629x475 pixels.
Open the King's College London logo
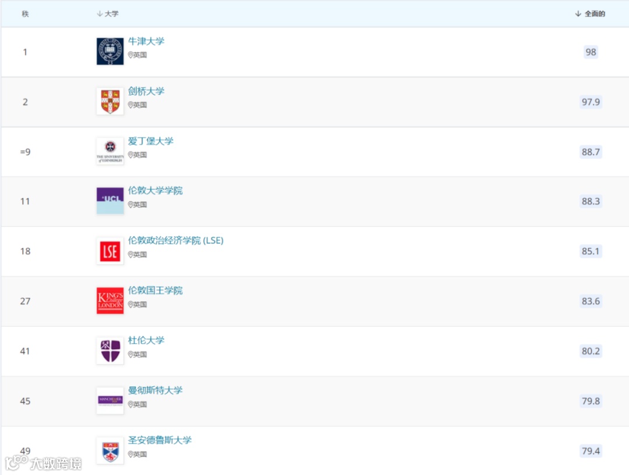coord(110,301)
